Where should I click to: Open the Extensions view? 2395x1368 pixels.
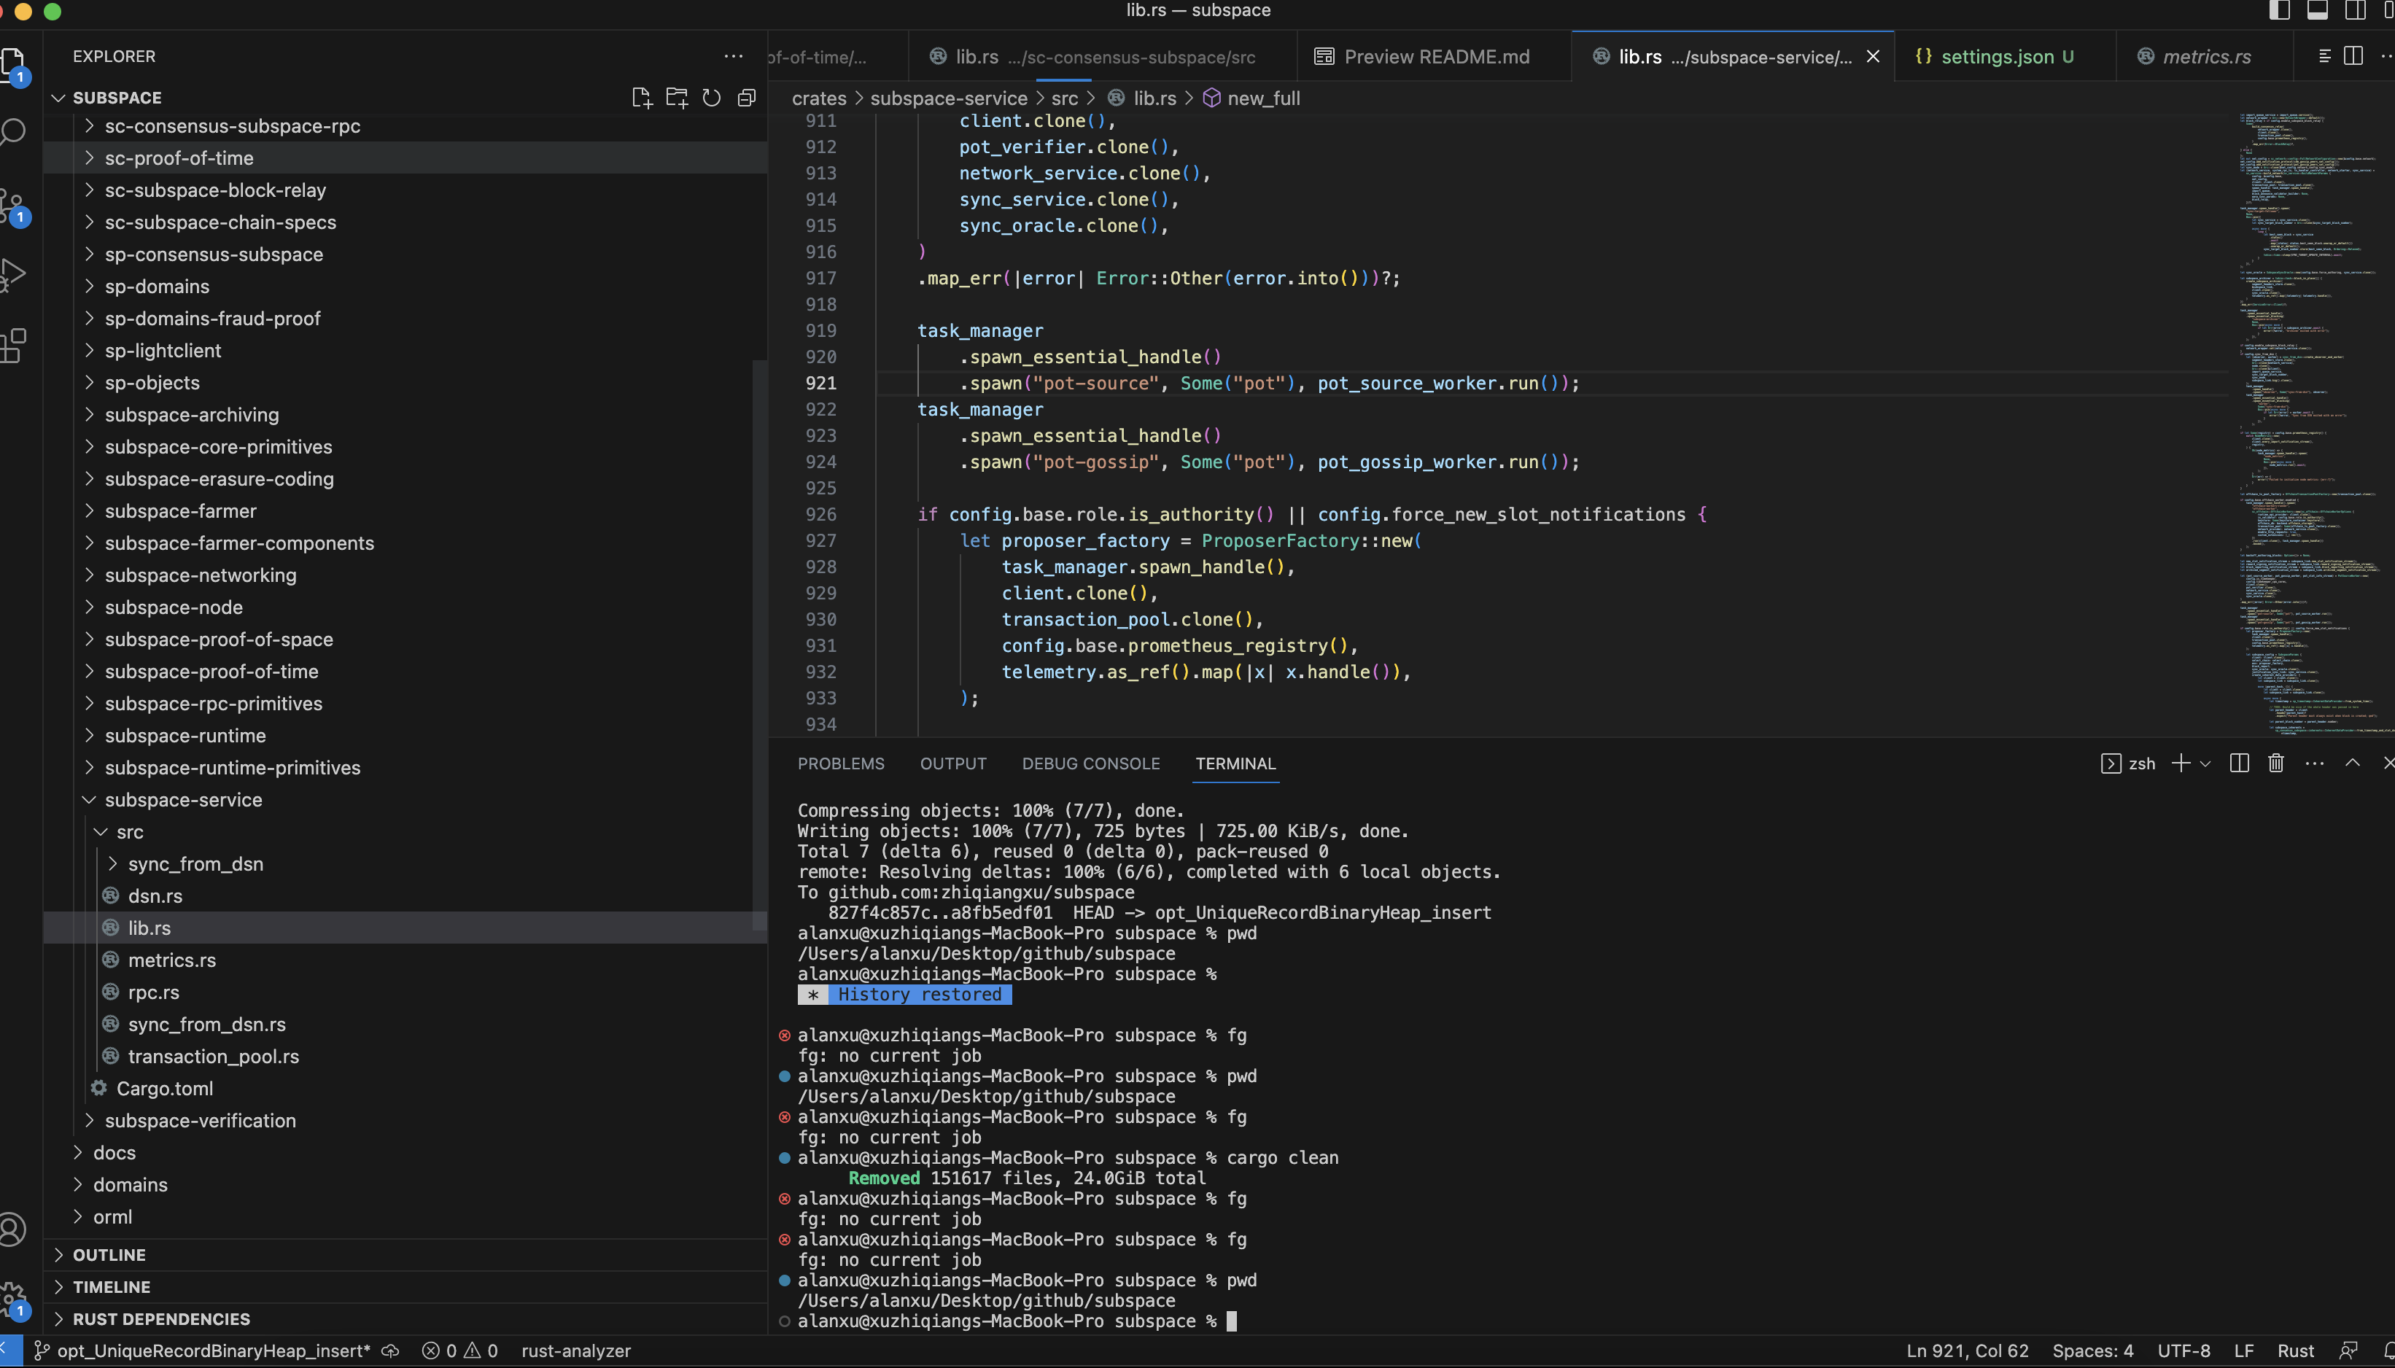click(14, 346)
